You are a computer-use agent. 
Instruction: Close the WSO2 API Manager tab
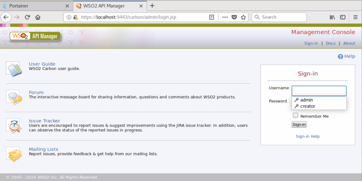(x=141, y=6)
